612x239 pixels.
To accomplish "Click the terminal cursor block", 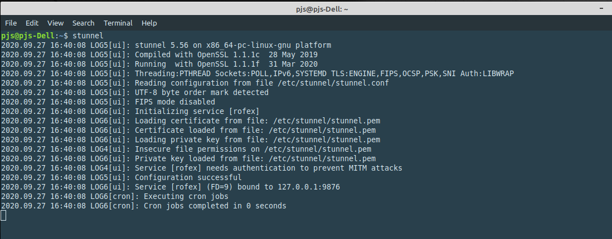I will click(x=3, y=215).
